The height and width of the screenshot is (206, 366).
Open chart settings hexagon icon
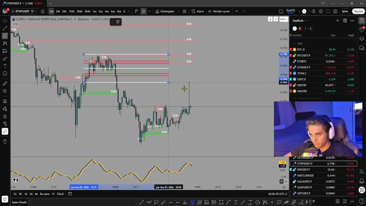tap(321, 11)
